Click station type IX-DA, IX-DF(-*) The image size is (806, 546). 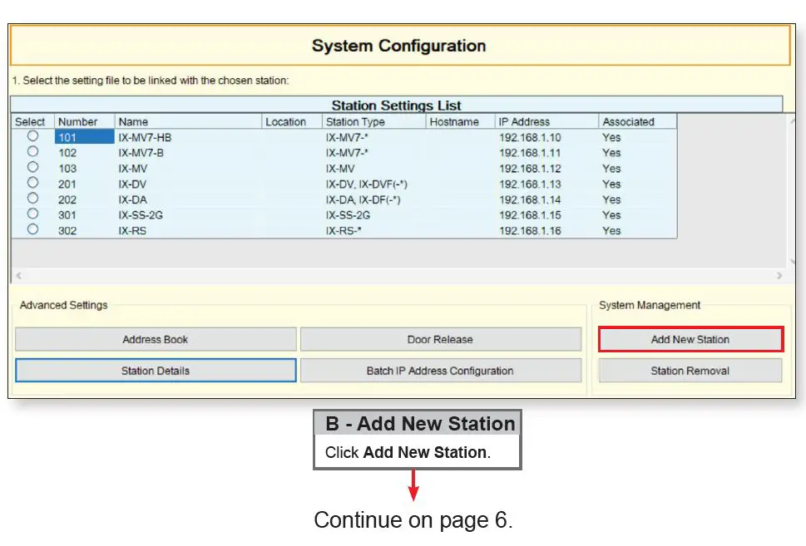[363, 199]
